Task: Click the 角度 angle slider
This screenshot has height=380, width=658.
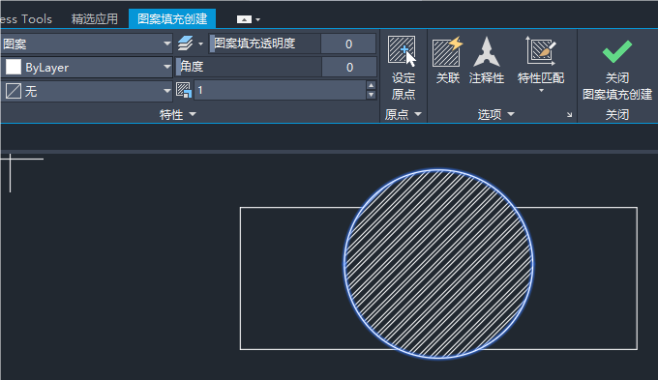Action: click(x=249, y=67)
